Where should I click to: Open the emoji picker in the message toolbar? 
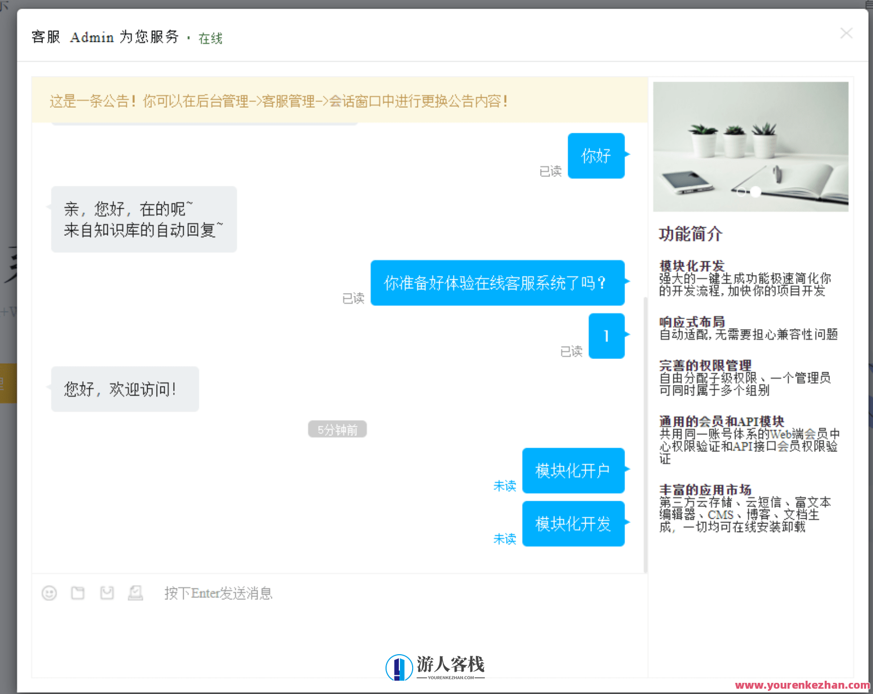[49, 593]
